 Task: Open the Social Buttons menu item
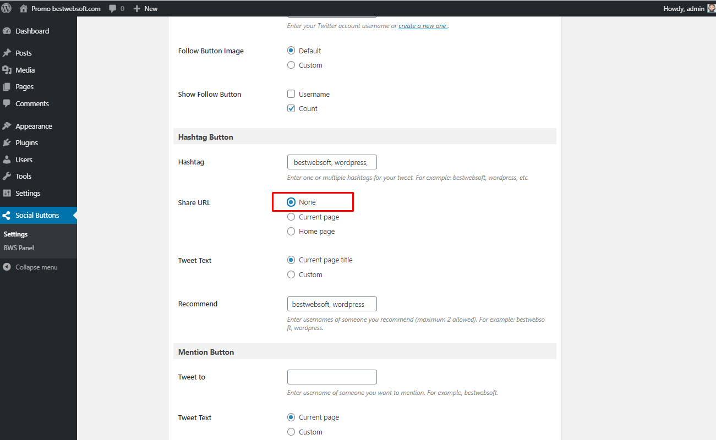(x=39, y=215)
